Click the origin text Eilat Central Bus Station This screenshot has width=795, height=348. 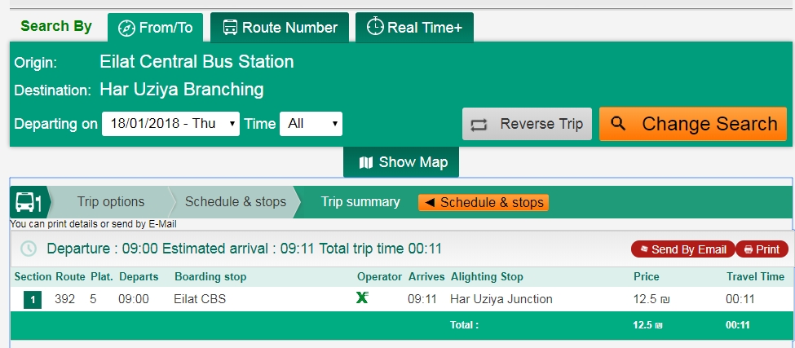[197, 62]
